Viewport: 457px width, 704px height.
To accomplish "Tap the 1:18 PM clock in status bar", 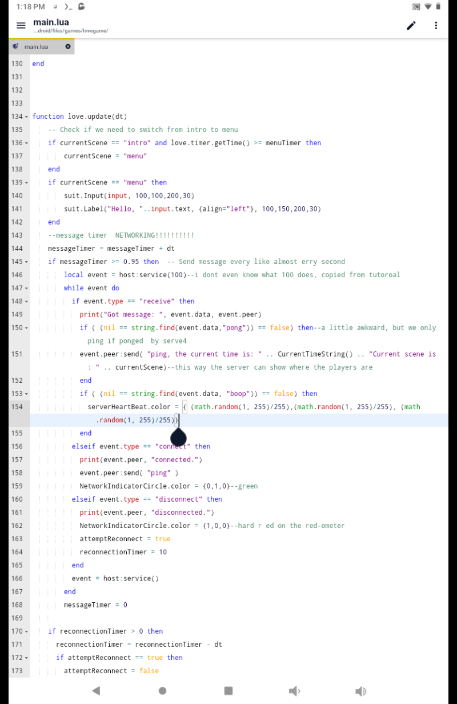I will [31, 7].
